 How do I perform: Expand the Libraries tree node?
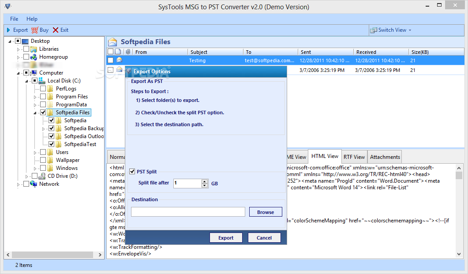18,49
